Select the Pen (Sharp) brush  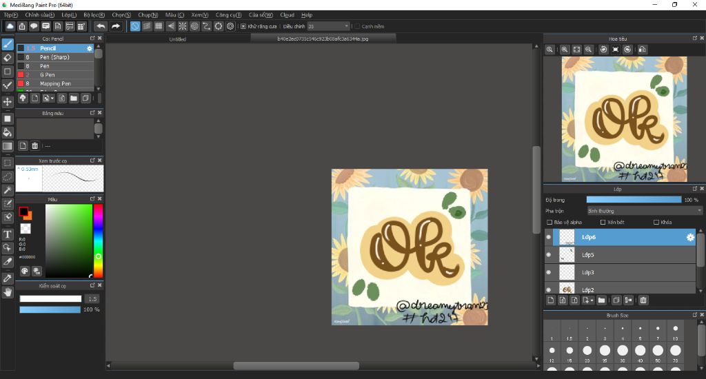tap(55, 57)
